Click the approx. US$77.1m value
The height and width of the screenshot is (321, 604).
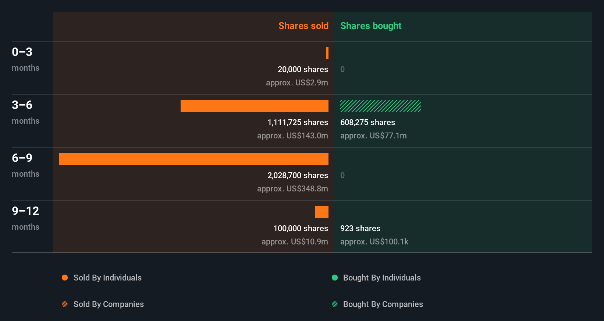point(373,135)
